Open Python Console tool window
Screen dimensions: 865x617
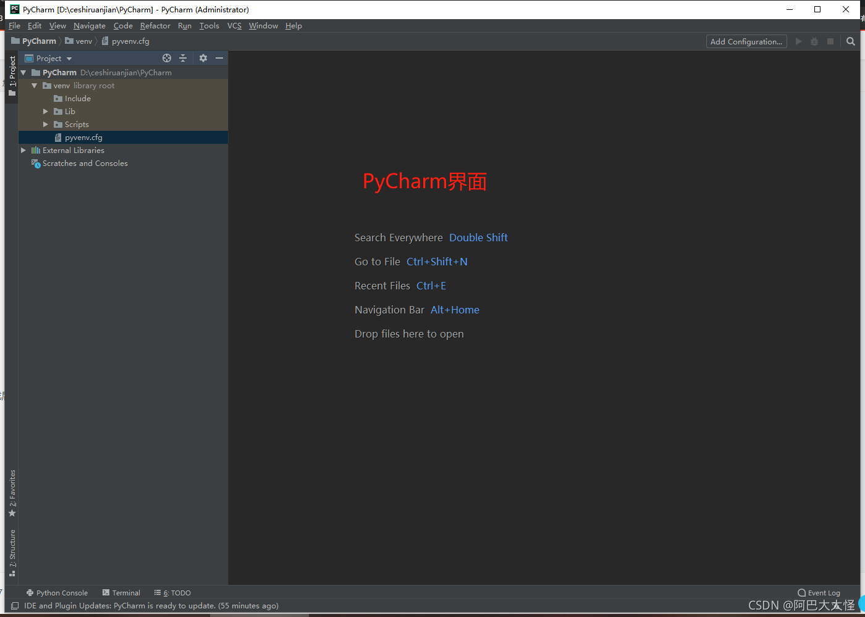(57, 593)
